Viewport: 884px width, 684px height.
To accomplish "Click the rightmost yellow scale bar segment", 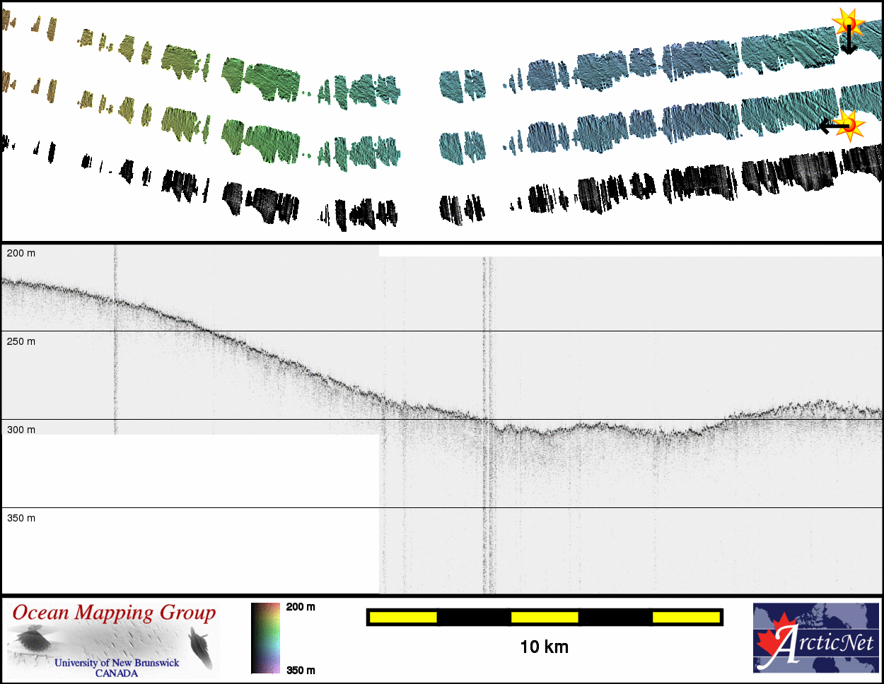I will 685,618.
